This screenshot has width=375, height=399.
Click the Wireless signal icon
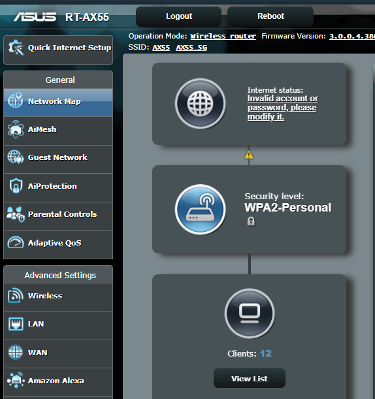point(16,295)
